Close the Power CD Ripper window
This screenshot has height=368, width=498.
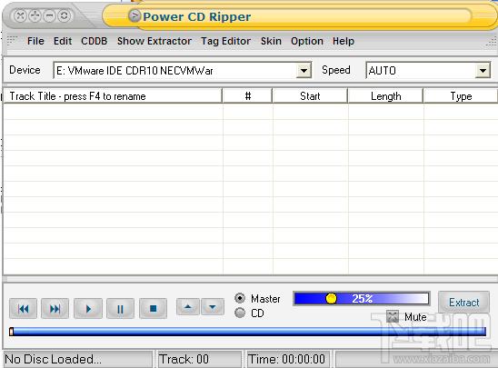click(20, 15)
